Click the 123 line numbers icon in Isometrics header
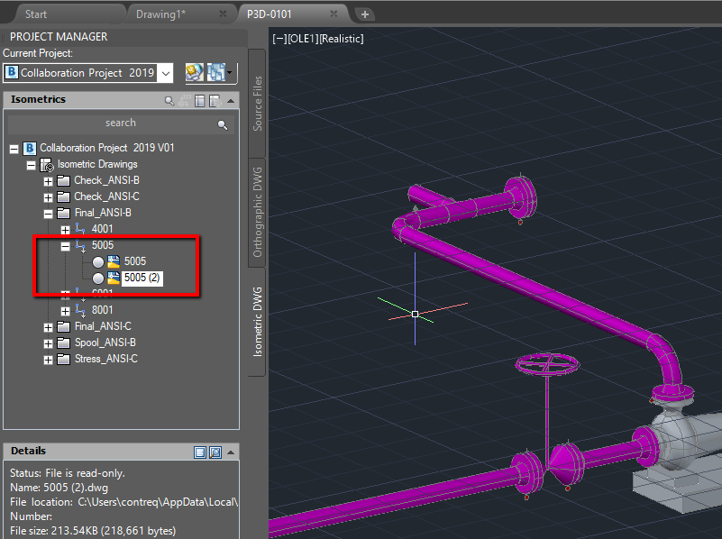 (184, 100)
